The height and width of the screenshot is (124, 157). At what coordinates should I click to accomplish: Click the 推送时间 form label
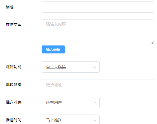click(x=14, y=120)
